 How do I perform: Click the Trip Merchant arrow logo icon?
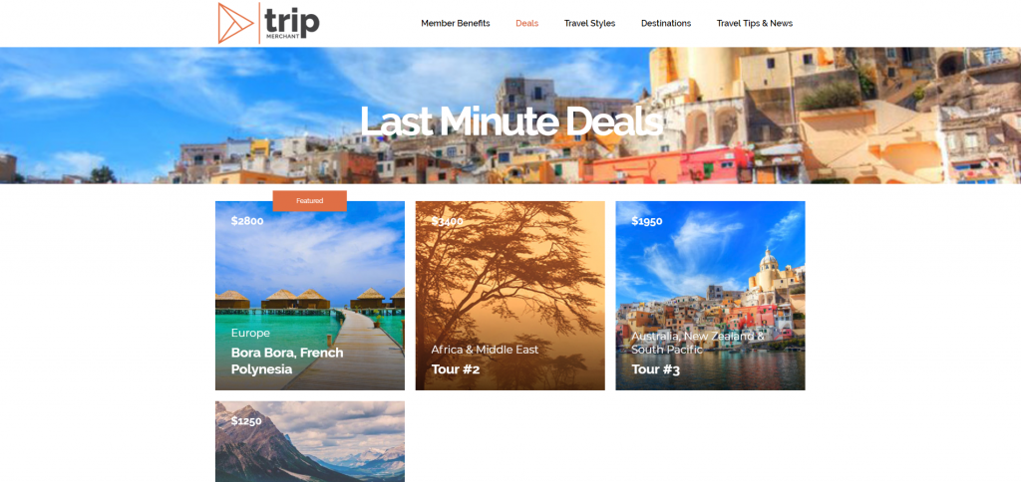[235, 24]
